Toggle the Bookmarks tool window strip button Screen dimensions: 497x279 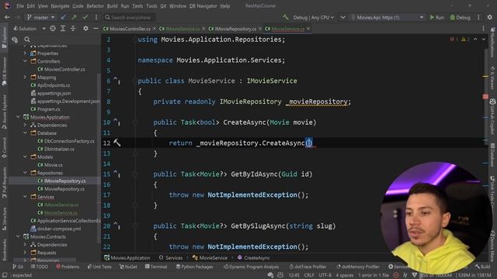4,250
